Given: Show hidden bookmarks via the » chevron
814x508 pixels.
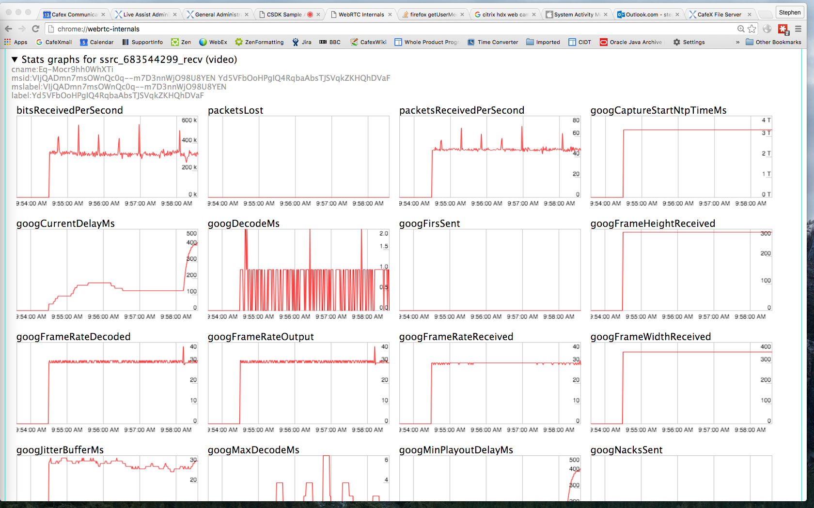Looking at the screenshot, I should point(737,42).
